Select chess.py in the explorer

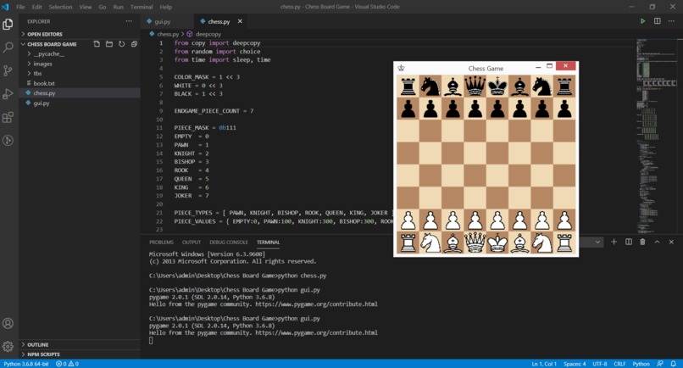click(x=80, y=93)
